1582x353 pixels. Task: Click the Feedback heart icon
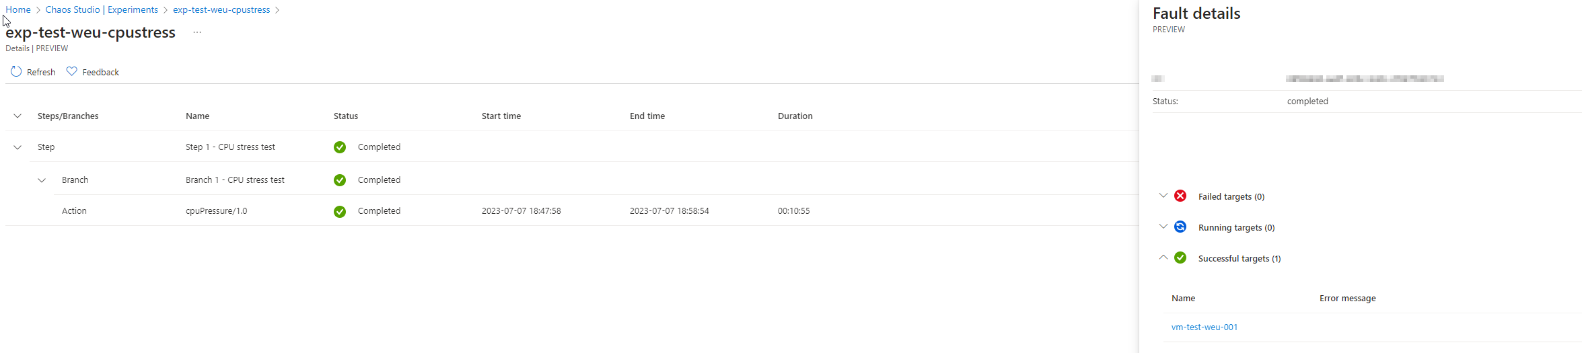tap(72, 71)
